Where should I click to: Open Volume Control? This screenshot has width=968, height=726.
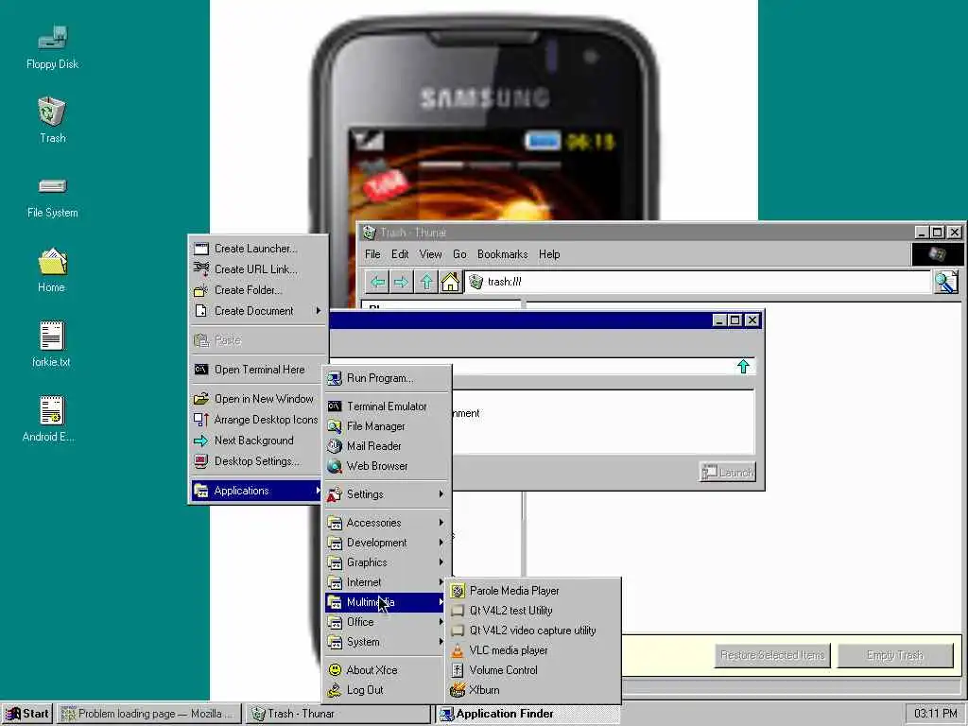[533, 670]
